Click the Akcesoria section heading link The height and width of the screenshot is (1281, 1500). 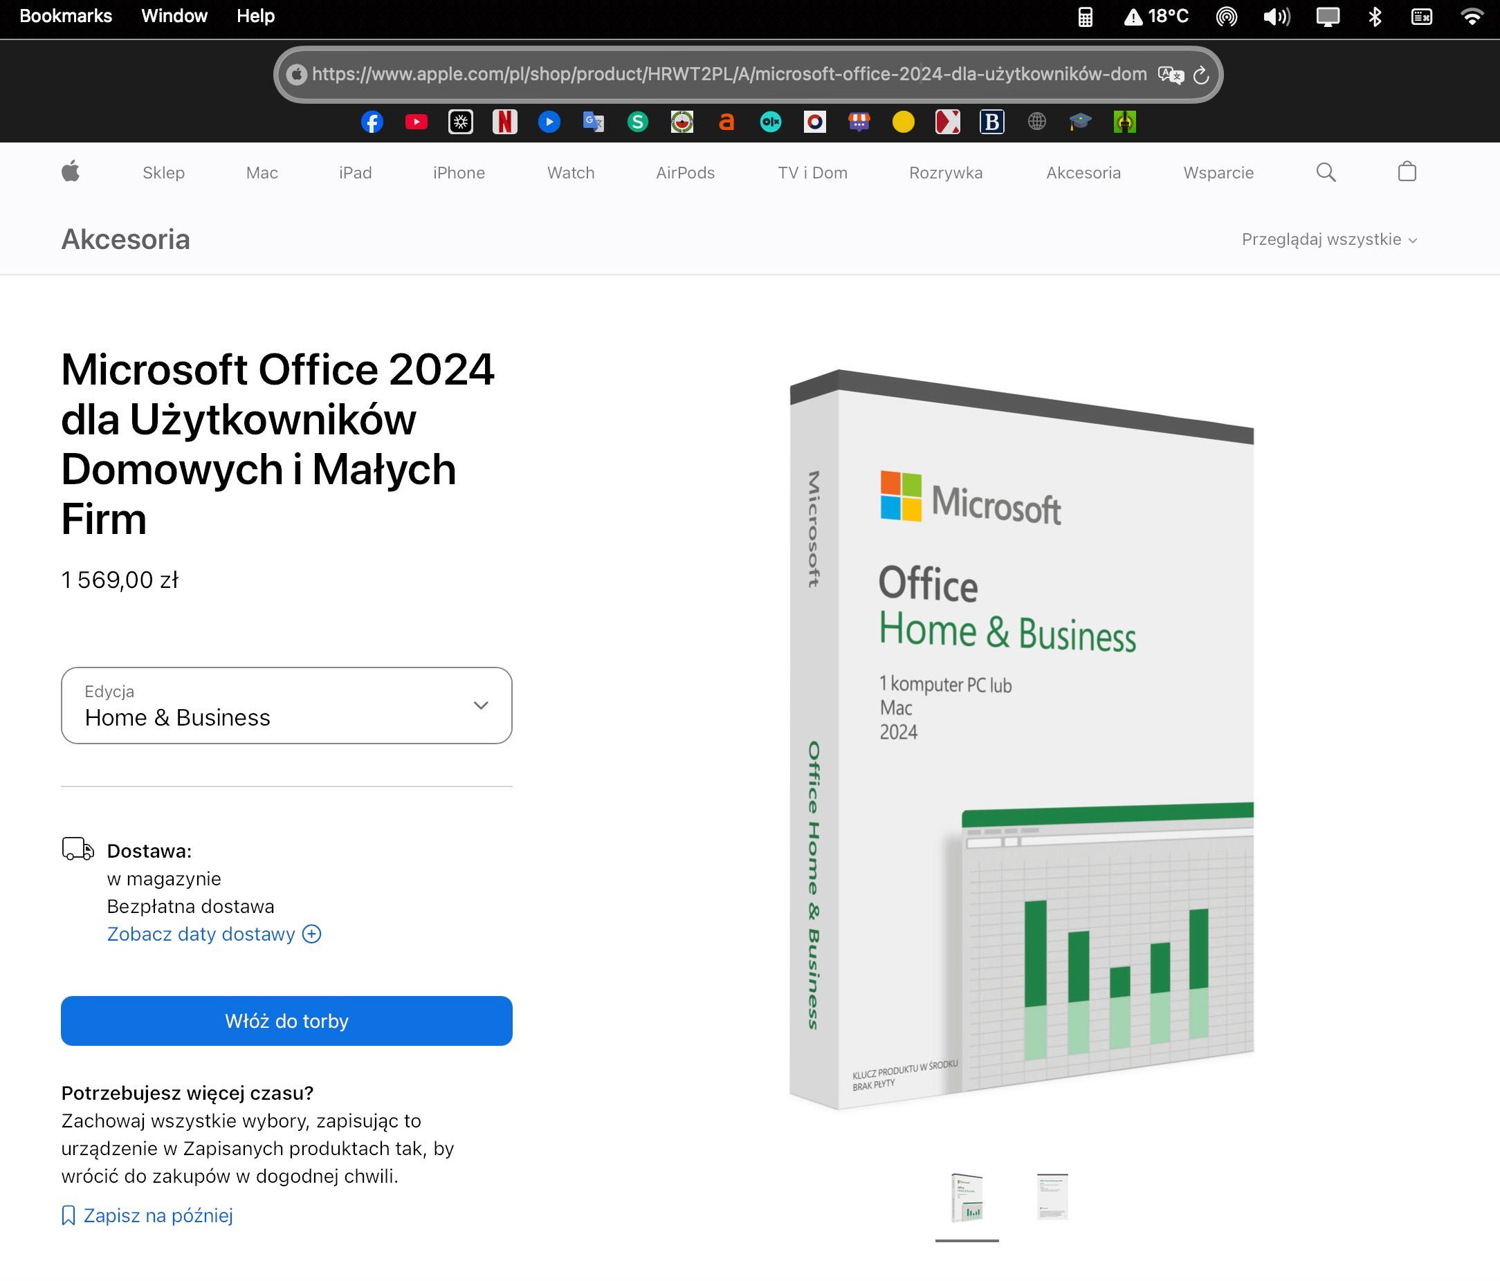(125, 239)
